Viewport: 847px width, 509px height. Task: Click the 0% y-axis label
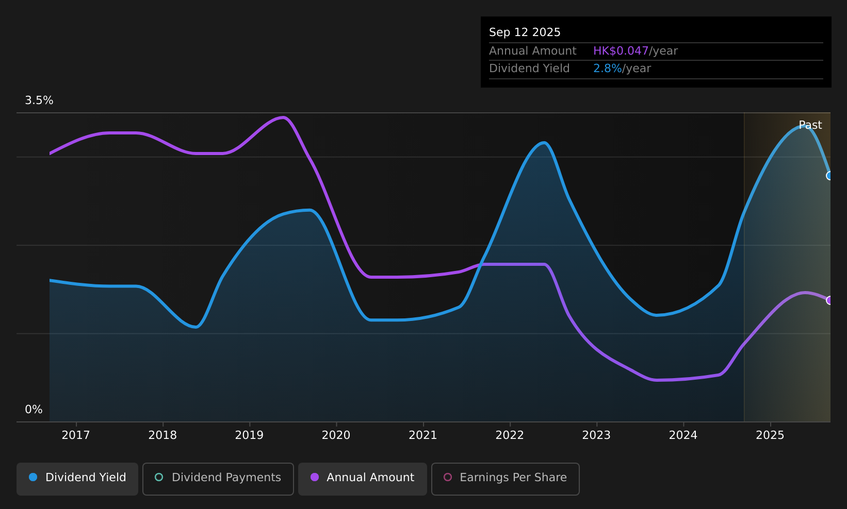[x=34, y=410]
